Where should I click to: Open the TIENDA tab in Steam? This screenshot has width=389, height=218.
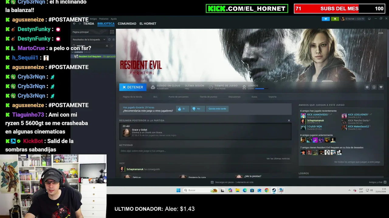click(88, 24)
